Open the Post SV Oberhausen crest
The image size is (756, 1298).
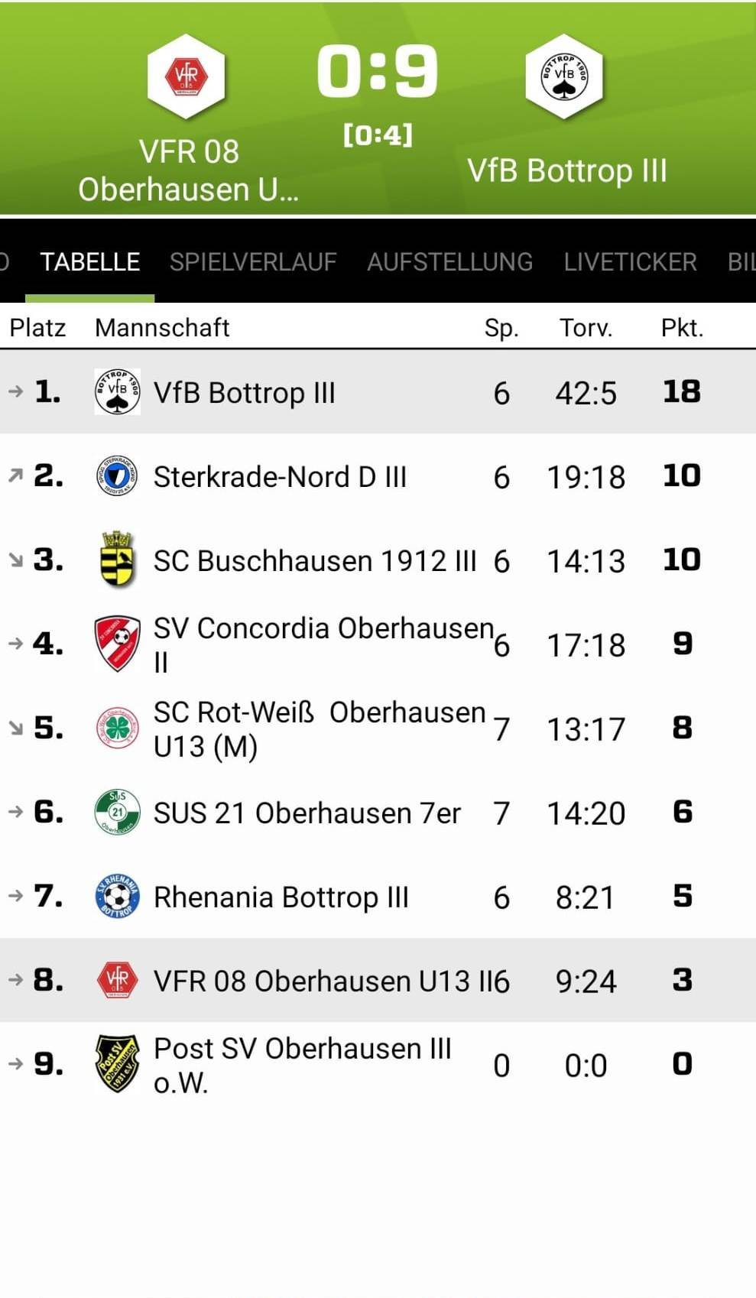coord(117,1064)
